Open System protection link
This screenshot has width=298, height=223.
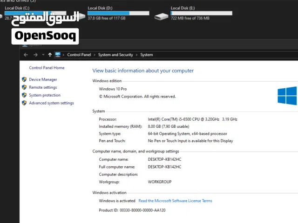(45, 95)
